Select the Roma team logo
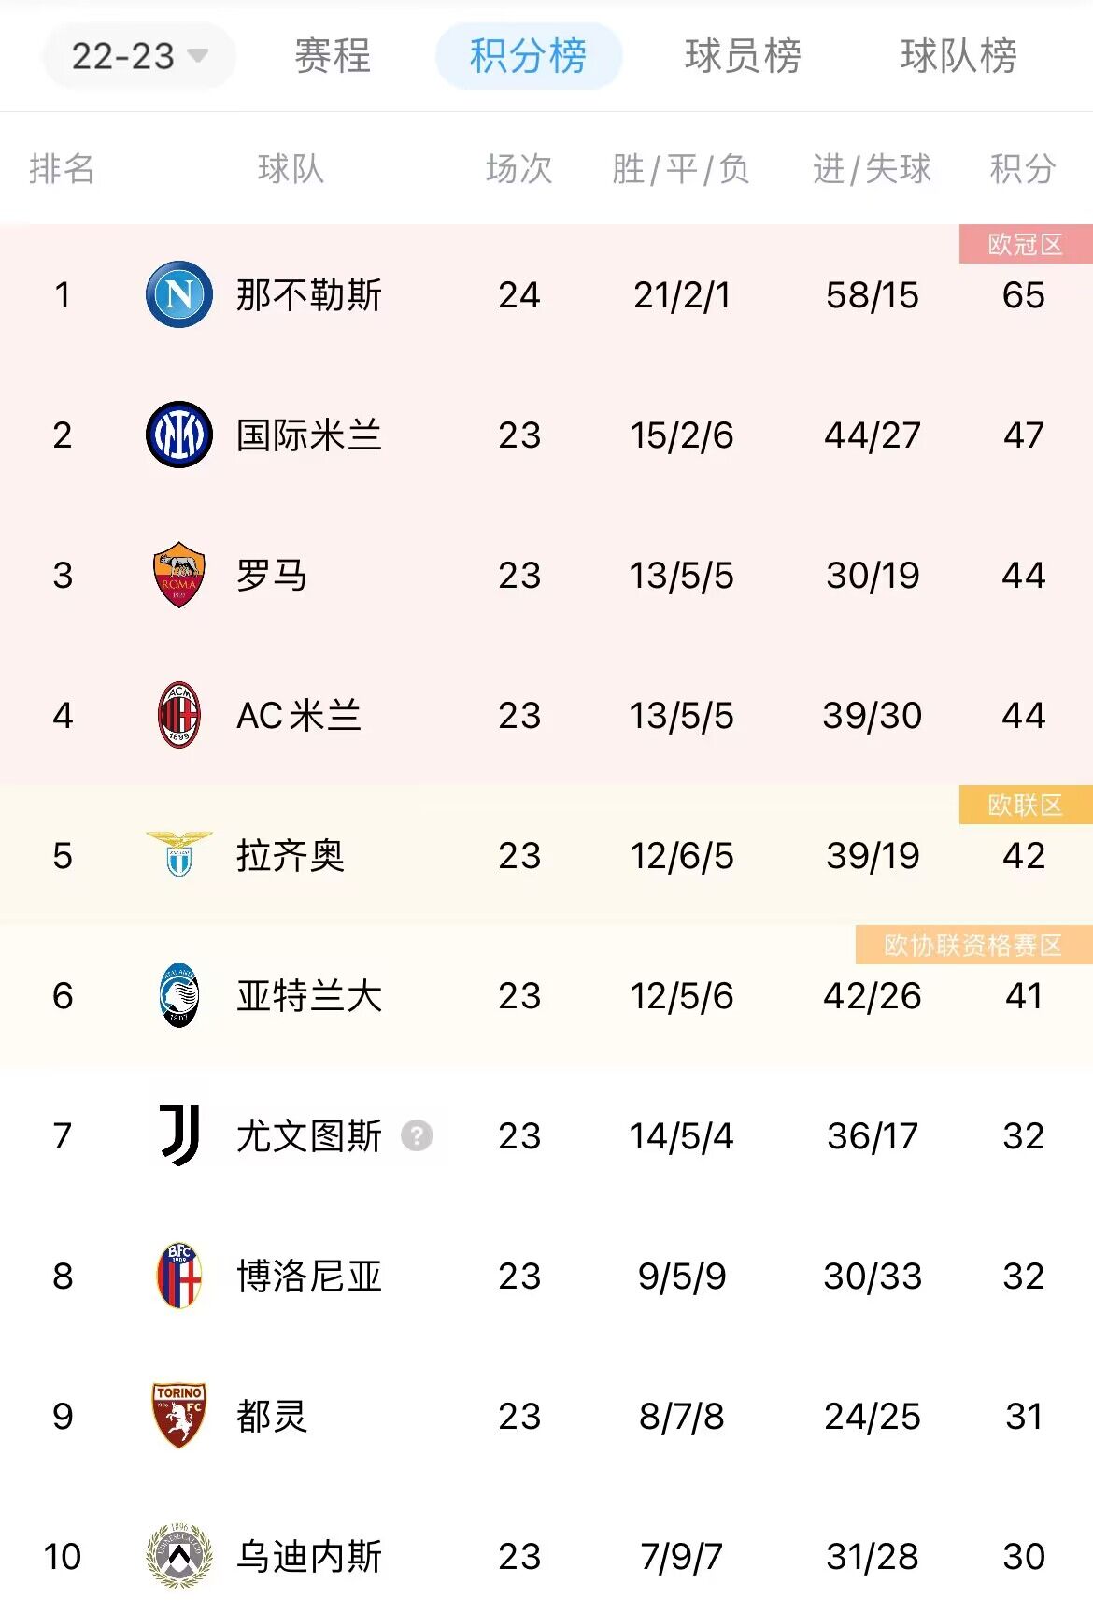 tap(177, 576)
